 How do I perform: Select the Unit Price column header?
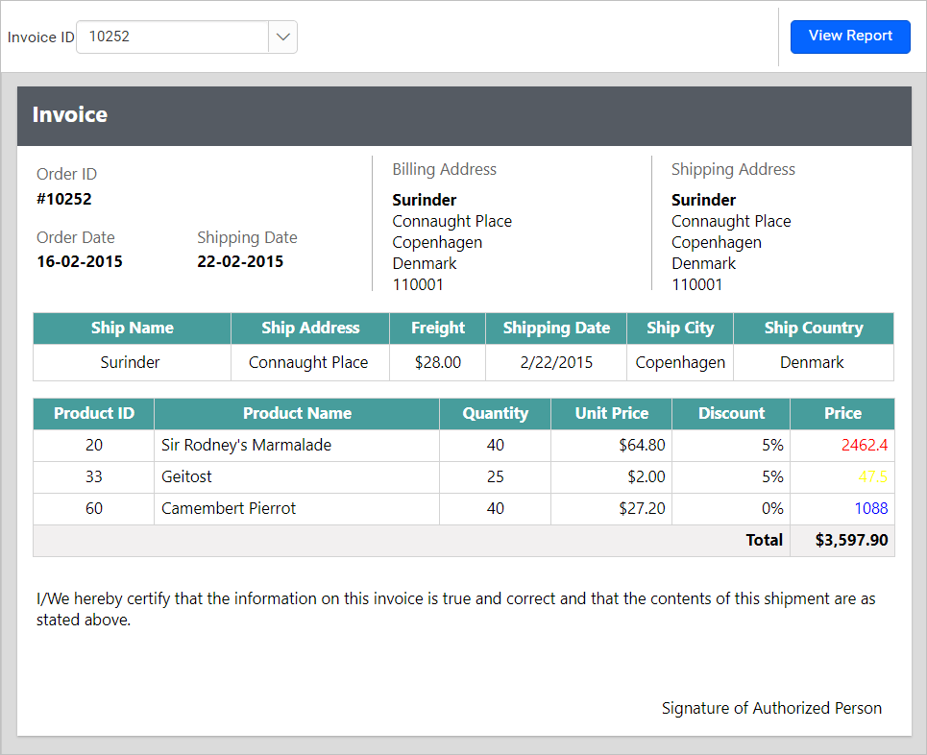point(611,413)
